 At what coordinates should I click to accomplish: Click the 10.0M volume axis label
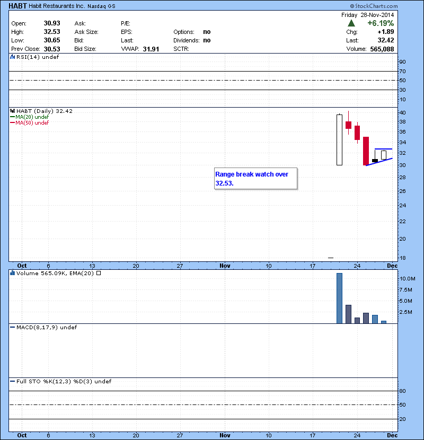pos(408,279)
